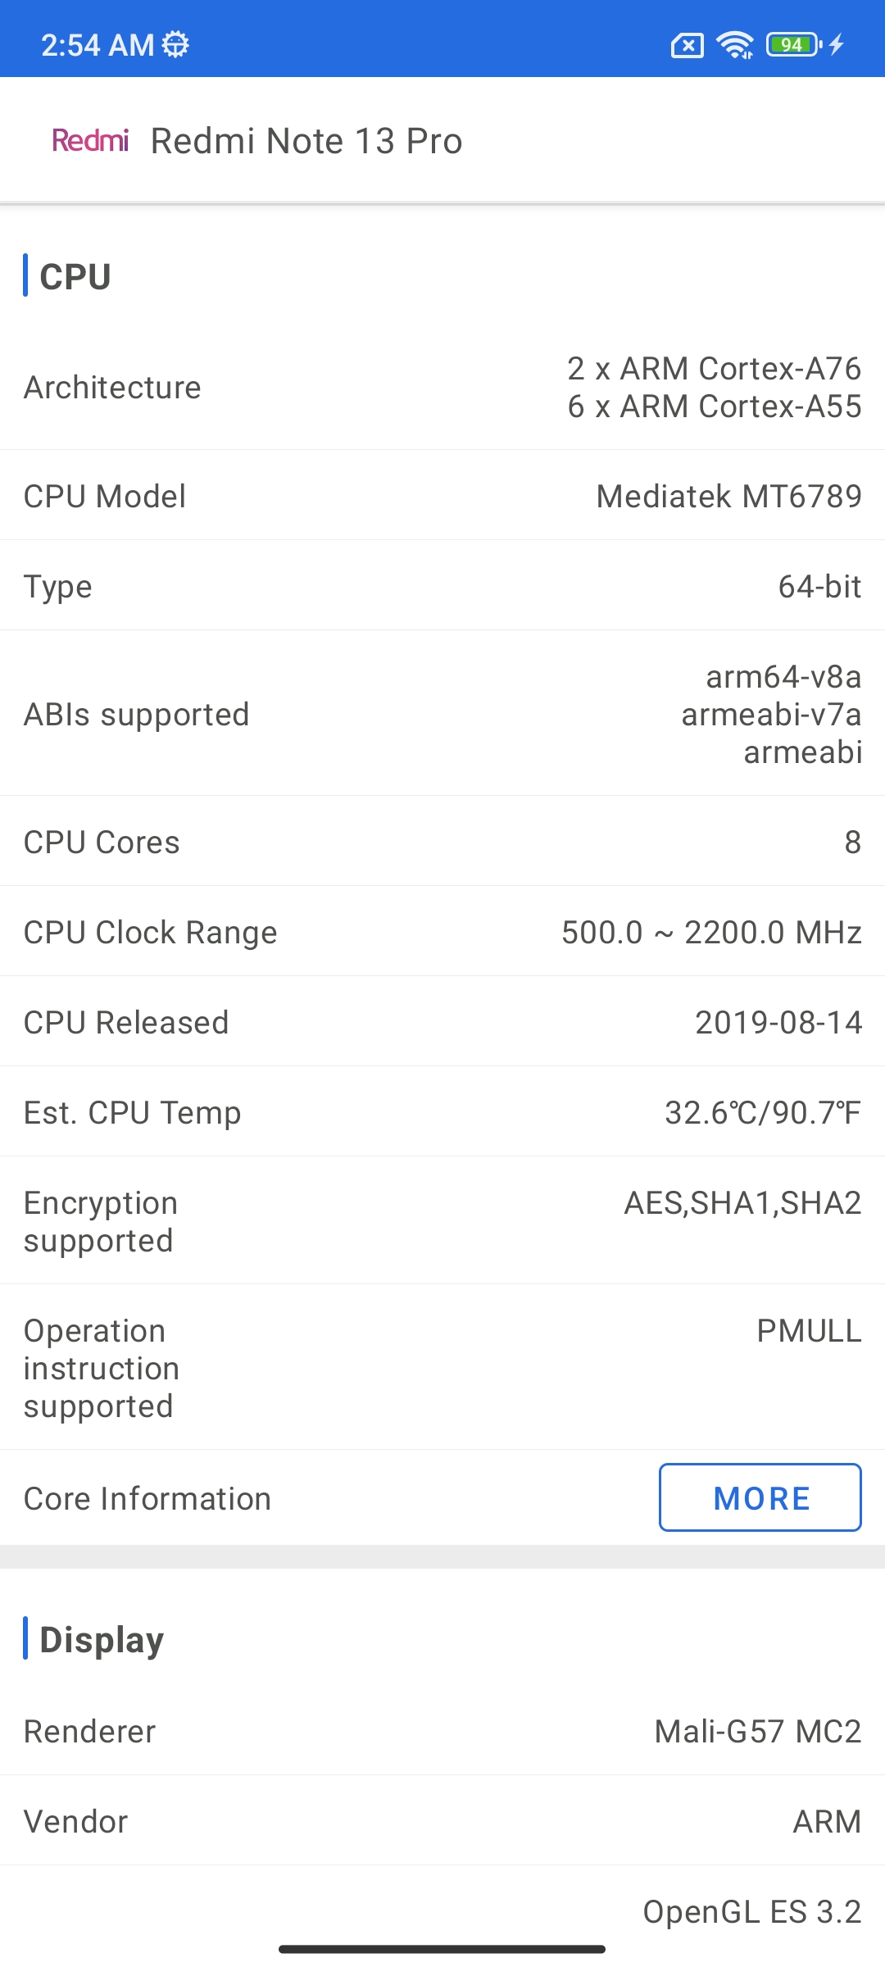Tap the Est. CPU Temp reading

coord(762,1112)
